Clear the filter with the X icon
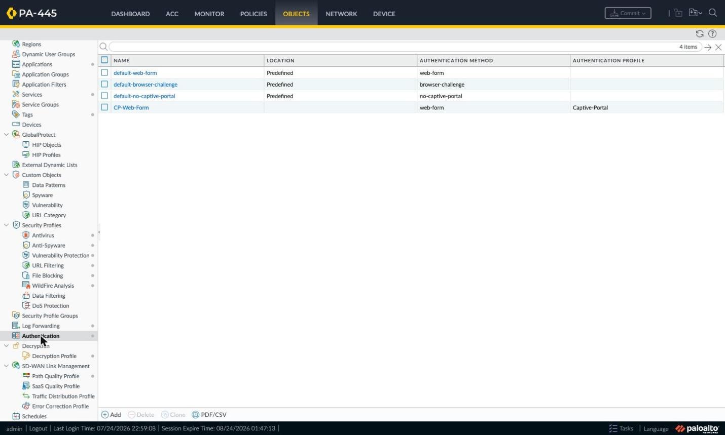This screenshot has width=725, height=435. (x=718, y=47)
